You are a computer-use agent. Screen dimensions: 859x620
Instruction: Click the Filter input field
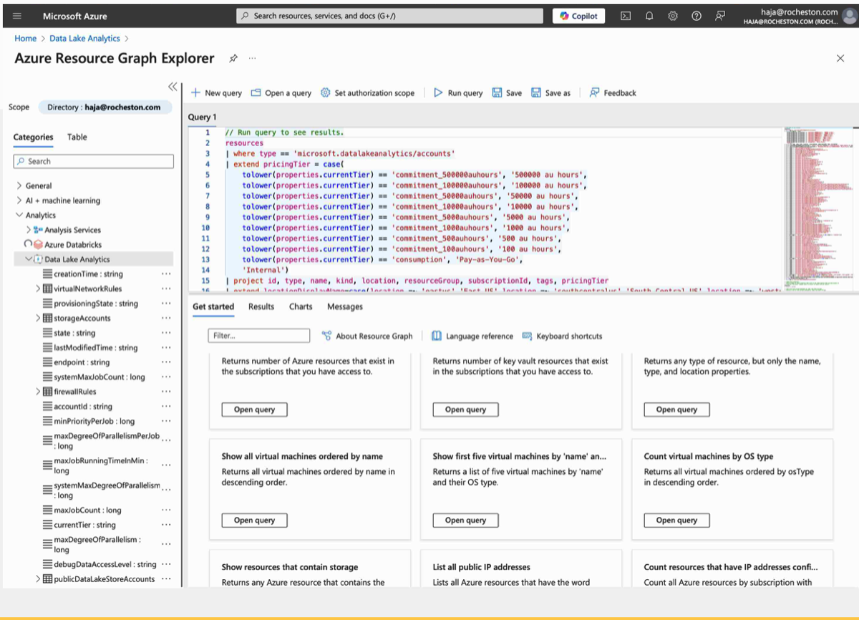tap(258, 336)
